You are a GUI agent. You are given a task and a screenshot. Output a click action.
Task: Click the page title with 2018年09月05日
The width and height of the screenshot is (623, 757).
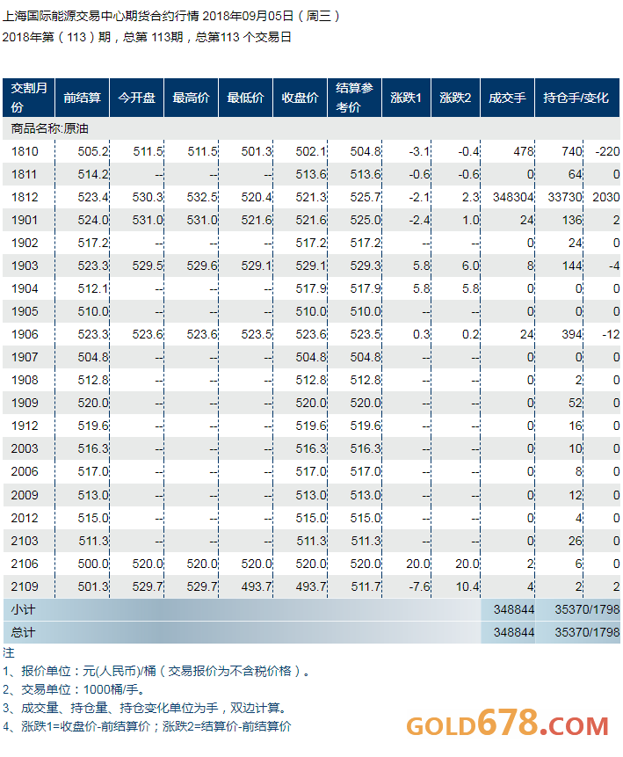tap(171, 16)
